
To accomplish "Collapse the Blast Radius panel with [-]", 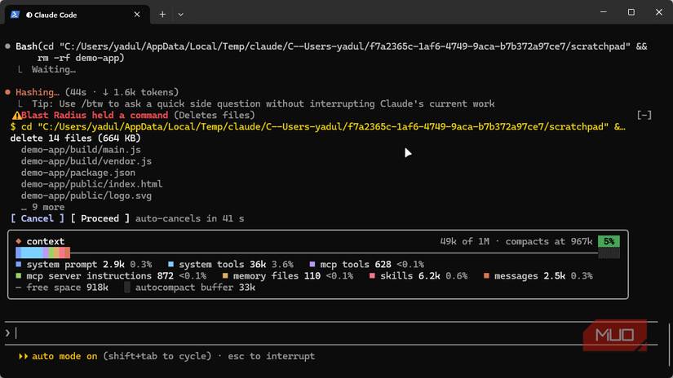I will pos(644,115).
